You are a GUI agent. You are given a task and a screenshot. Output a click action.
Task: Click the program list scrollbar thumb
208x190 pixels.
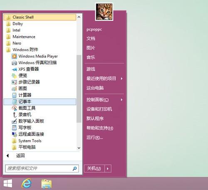[79, 89]
